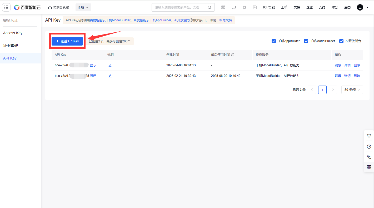Show the key created 2025-04-08 (显示)
Image resolution: width=374 pixels, height=208 pixels.
tap(93, 65)
